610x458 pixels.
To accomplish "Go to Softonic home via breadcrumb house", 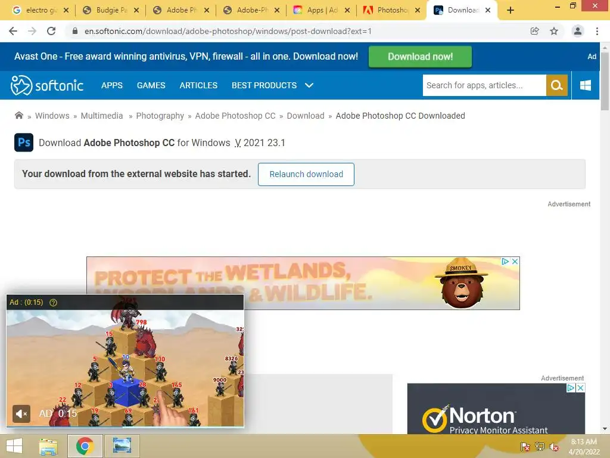I will [18, 115].
